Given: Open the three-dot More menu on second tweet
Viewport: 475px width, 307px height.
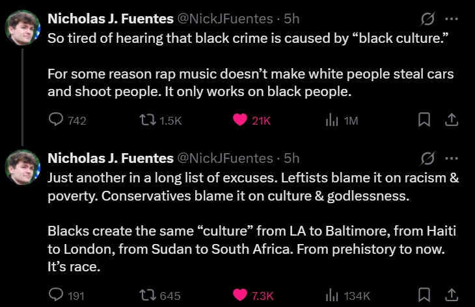Looking at the screenshot, I should click(452, 158).
